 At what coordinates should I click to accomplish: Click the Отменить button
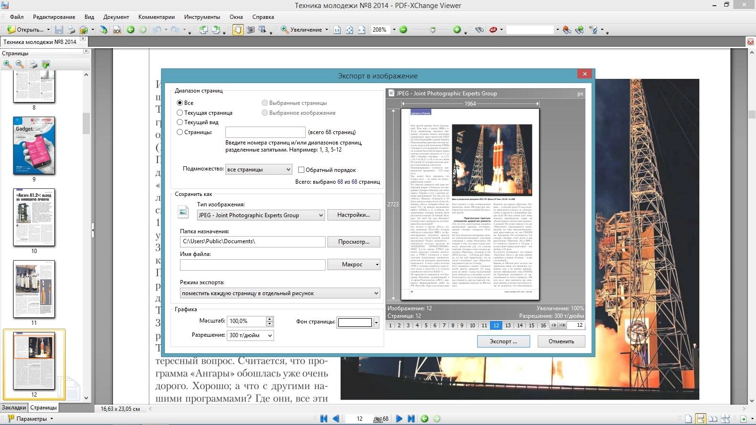pyautogui.click(x=561, y=341)
